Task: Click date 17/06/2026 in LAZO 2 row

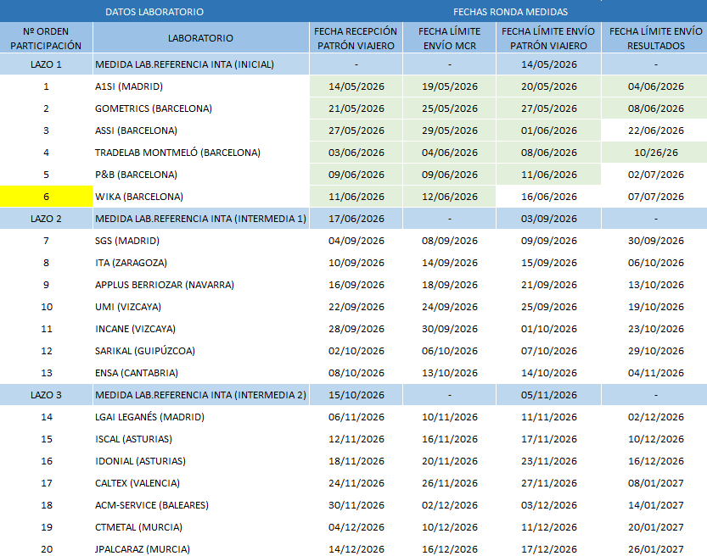Action: coord(356,219)
